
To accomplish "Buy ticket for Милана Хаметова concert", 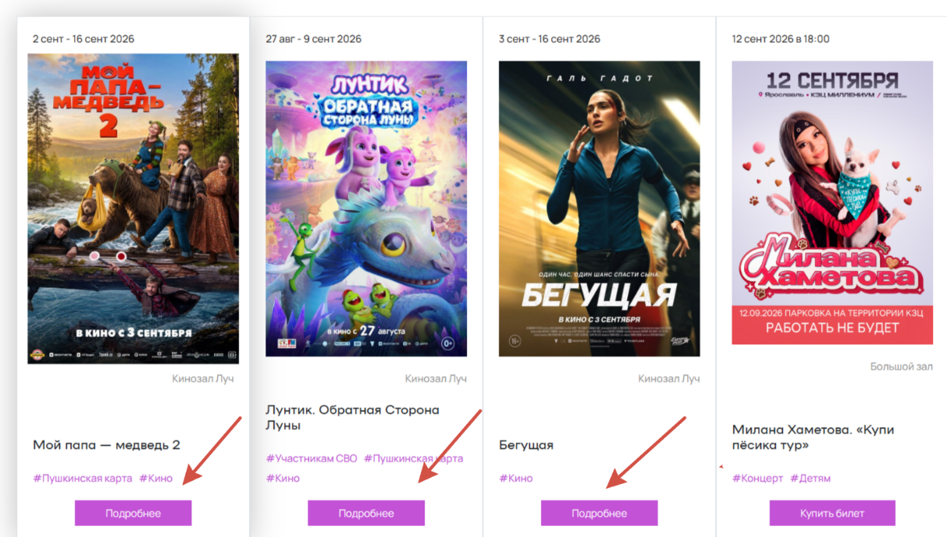I will (832, 513).
